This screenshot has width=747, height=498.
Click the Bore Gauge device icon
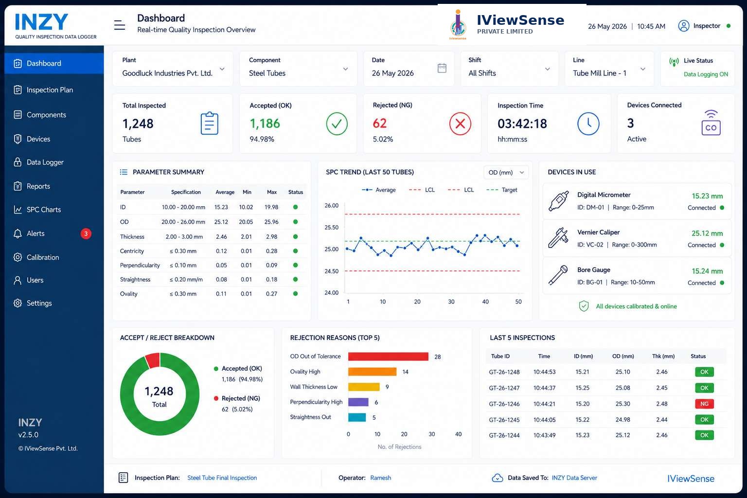(558, 275)
